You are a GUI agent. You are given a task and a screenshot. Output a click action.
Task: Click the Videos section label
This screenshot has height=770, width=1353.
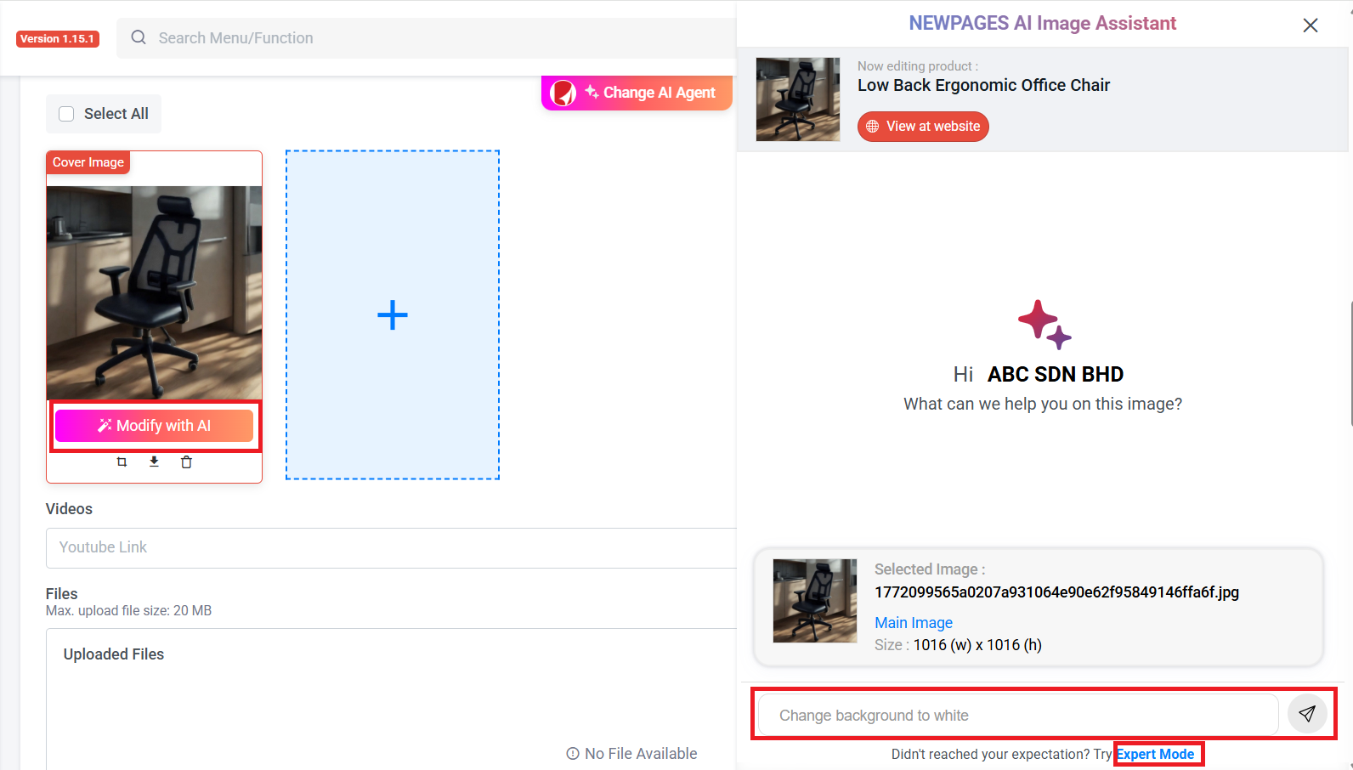pyautogui.click(x=69, y=509)
